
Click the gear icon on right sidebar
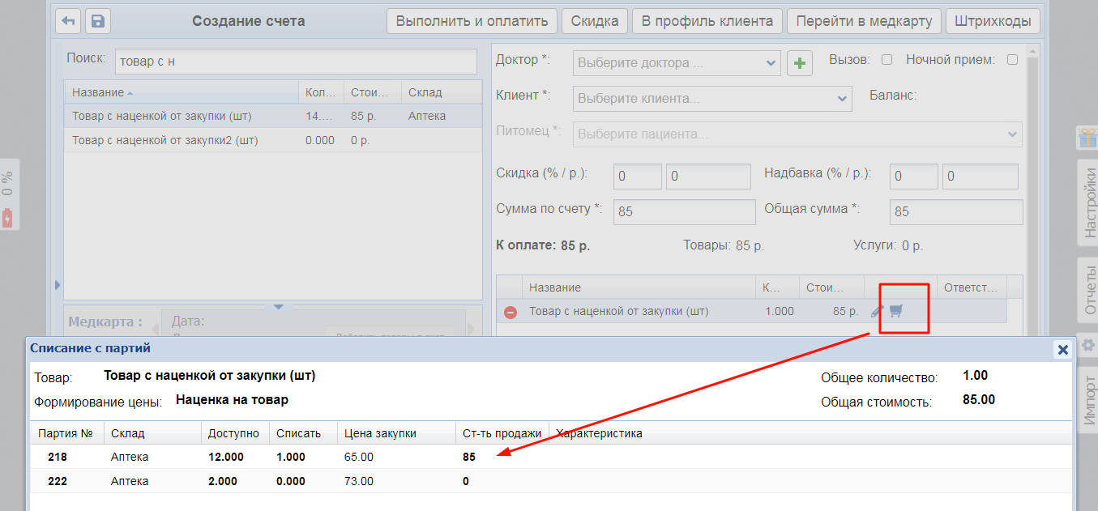(x=1087, y=346)
